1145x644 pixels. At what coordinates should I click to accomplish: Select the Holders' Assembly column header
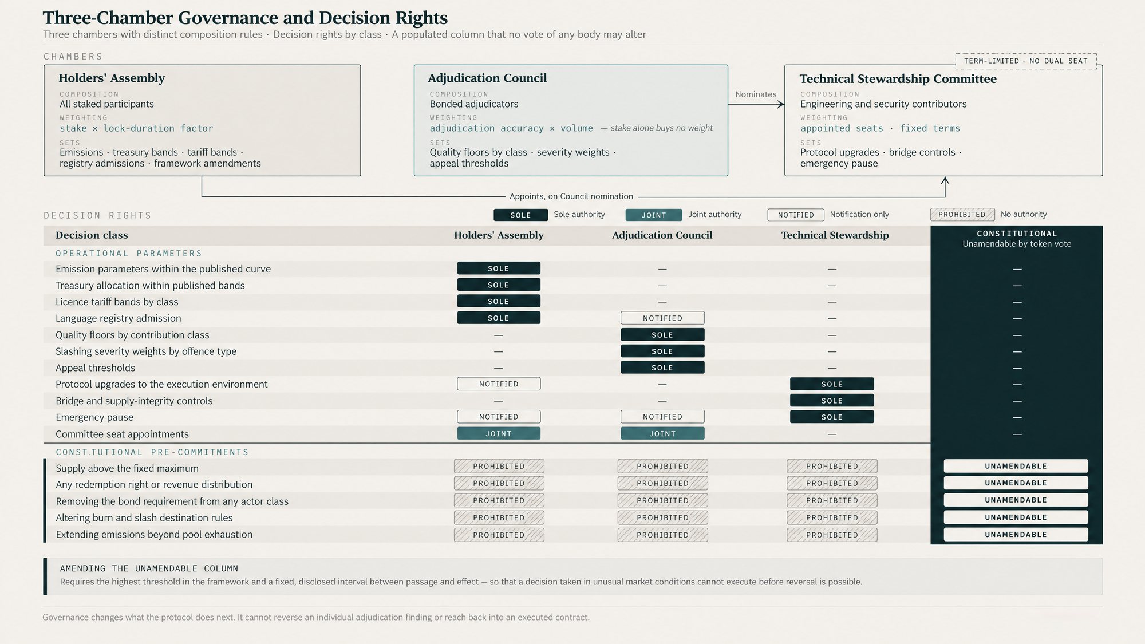tap(499, 235)
